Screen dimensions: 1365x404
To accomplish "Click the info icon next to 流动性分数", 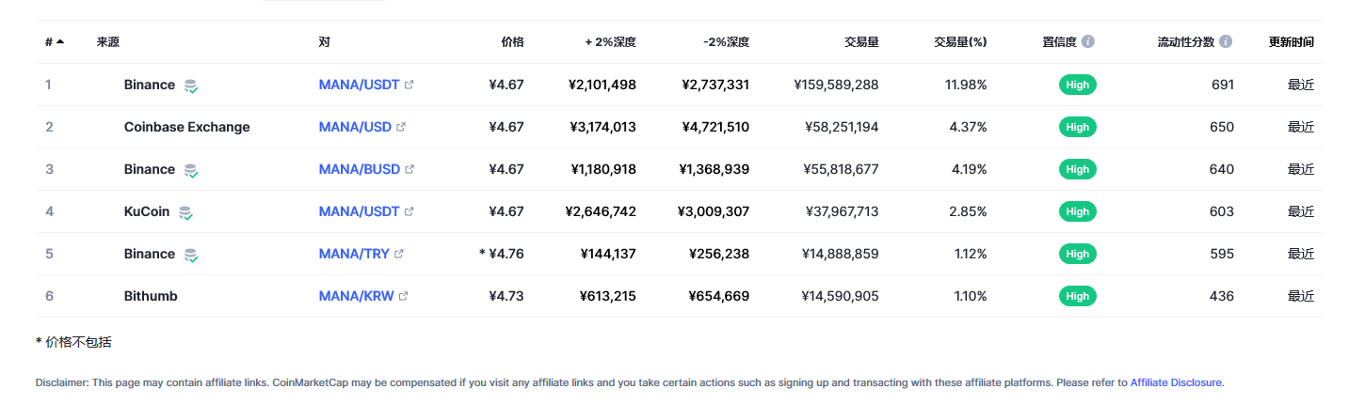I will (1226, 41).
